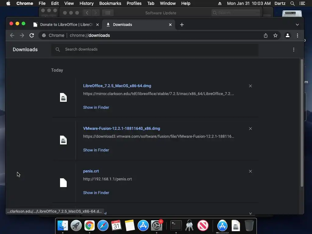Click the Chrome back navigation arrow
The image size is (312, 234).
click(x=12, y=35)
